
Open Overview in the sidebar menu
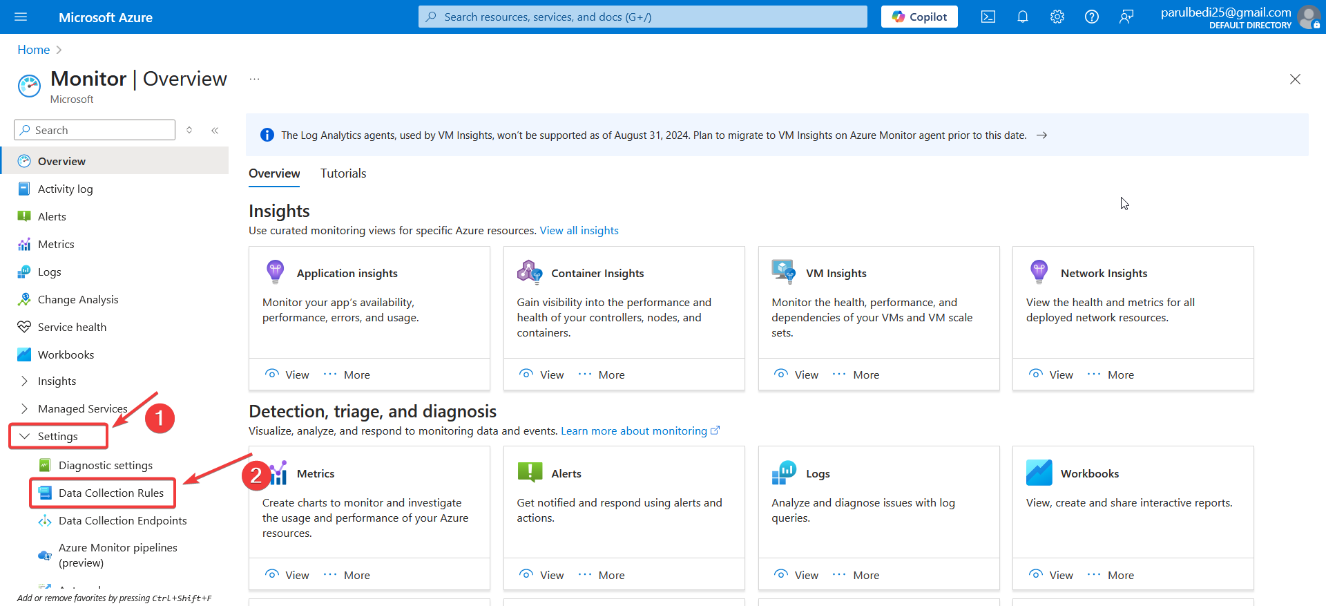[115, 161]
